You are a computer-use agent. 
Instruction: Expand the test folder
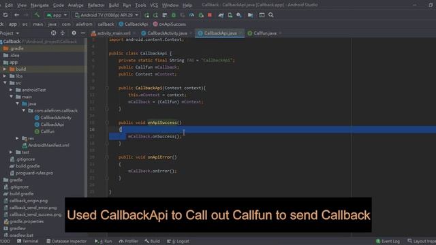[x=11, y=152]
